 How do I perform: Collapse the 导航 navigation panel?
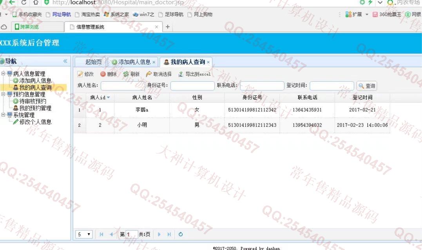65,61
